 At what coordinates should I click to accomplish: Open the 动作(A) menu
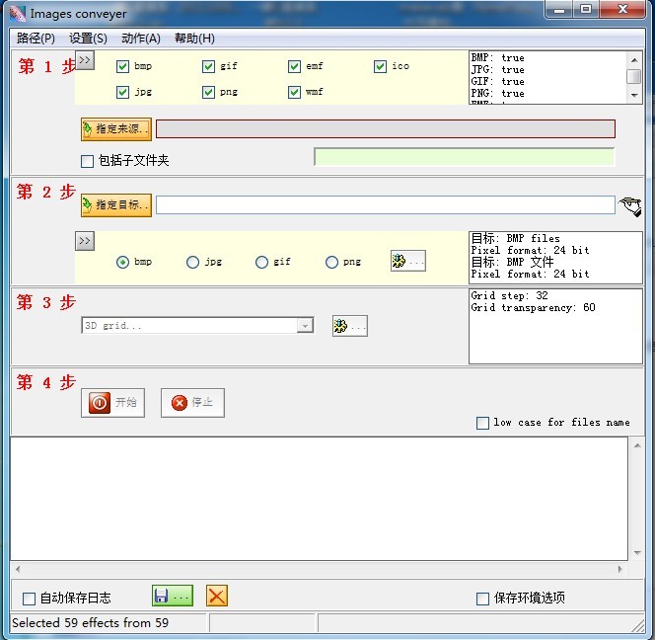coord(140,39)
